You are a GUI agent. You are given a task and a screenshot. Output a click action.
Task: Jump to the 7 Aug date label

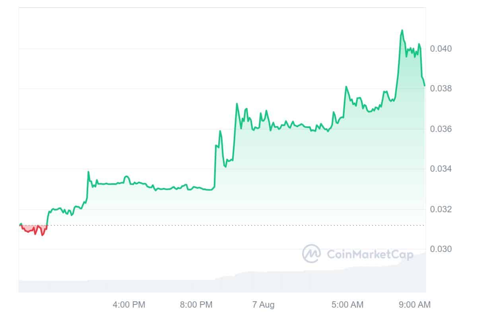pyautogui.click(x=263, y=305)
